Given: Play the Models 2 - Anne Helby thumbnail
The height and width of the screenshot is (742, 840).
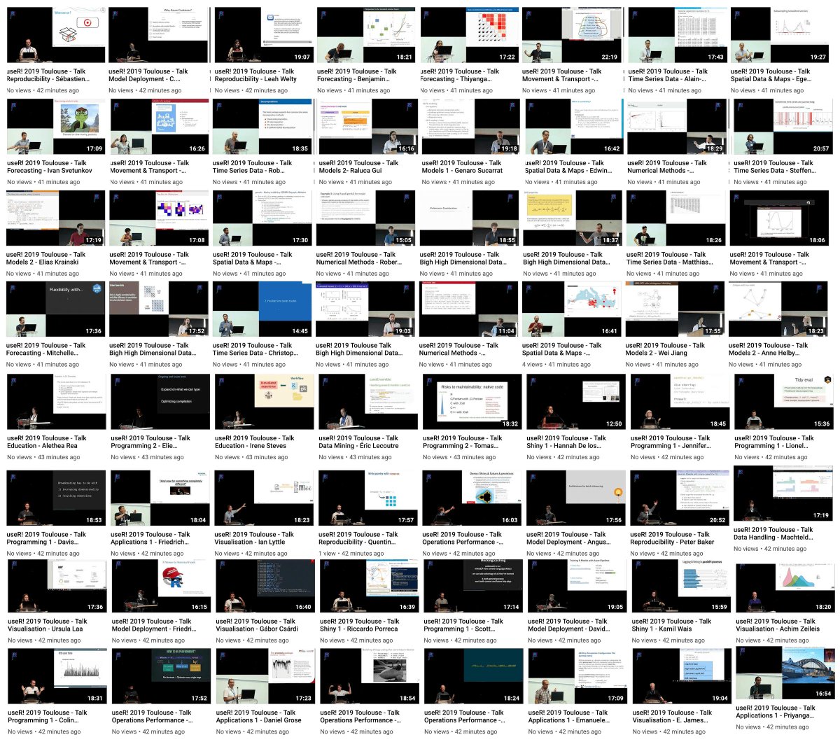Looking at the screenshot, I should (778, 309).
